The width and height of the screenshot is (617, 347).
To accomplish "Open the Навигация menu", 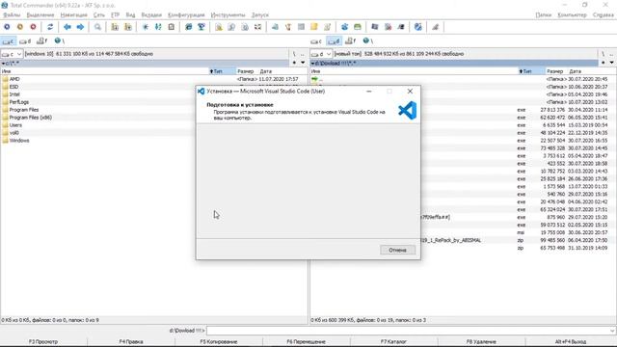I will pyautogui.click(x=73, y=15).
